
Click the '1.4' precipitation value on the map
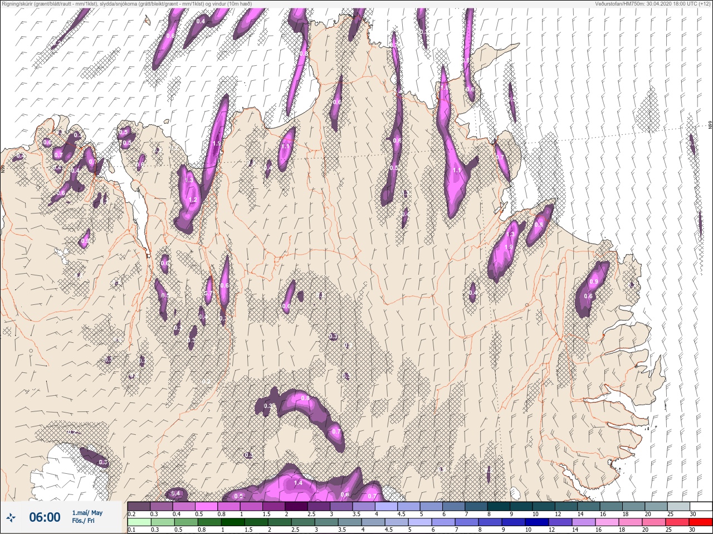(x=297, y=483)
